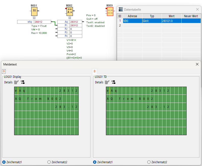Click the Datentabelle window title icon
Screen dimensions: 202x166
(121, 9)
